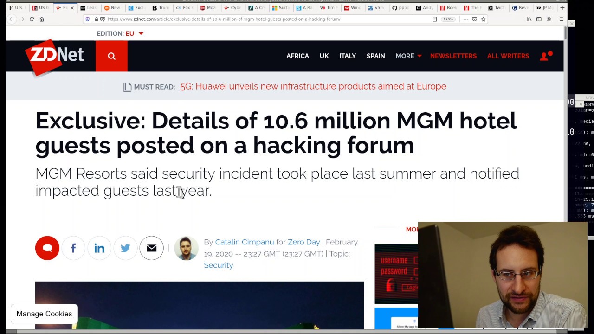Open the Zero Day blog link
This screenshot has width=594, height=334.
tap(304, 242)
